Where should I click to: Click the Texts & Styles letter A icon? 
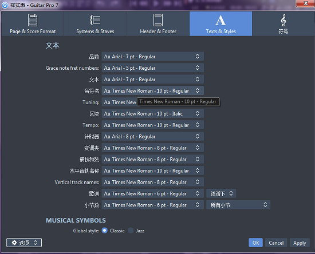coord(220,20)
